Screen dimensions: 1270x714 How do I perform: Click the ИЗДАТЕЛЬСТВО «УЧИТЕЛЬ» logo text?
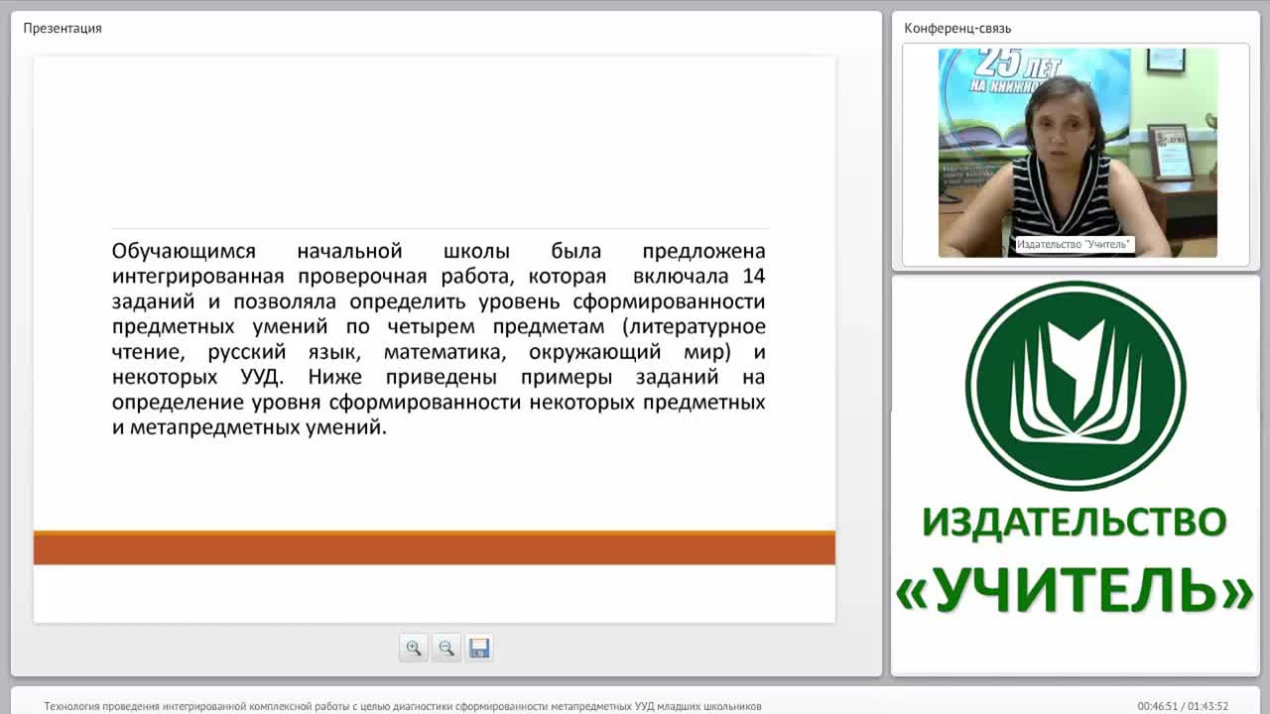pos(1076,560)
